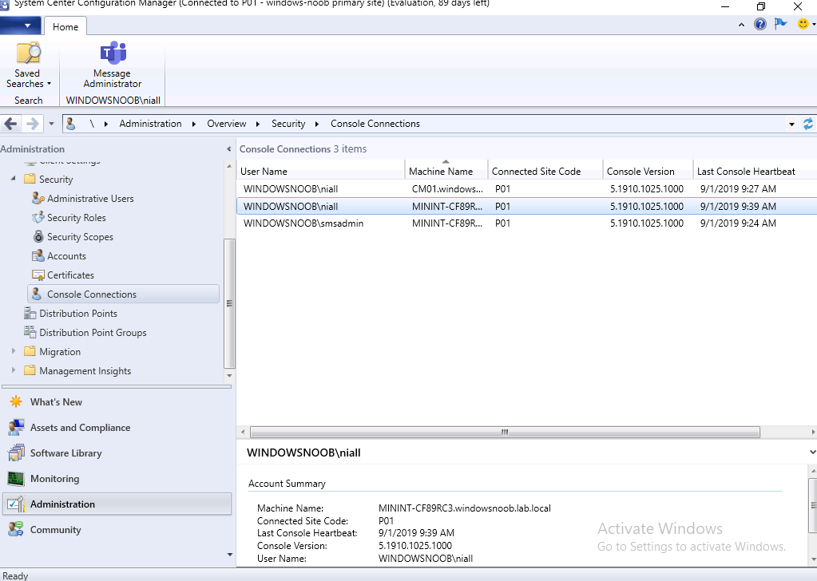Screen dimensions: 817x581
Task: Open Certificates node
Action: (70, 275)
